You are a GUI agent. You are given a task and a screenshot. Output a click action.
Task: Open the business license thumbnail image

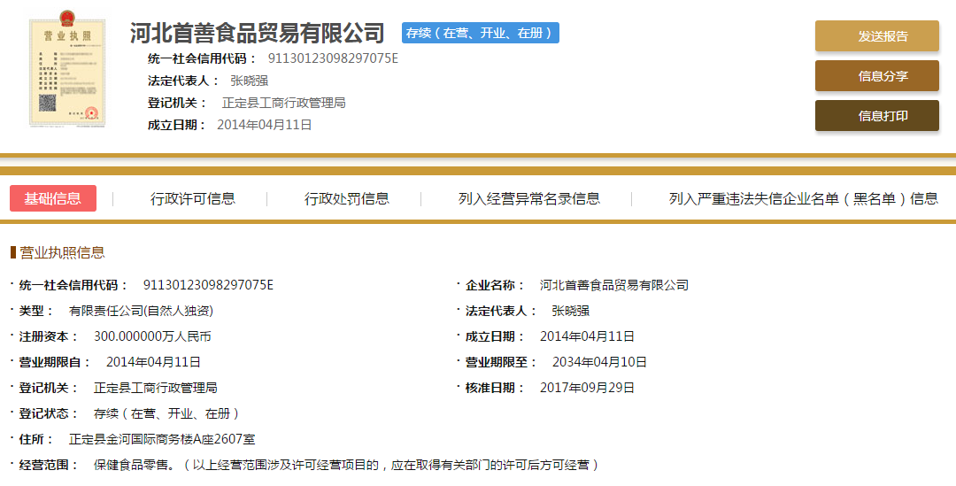coord(67,69)
